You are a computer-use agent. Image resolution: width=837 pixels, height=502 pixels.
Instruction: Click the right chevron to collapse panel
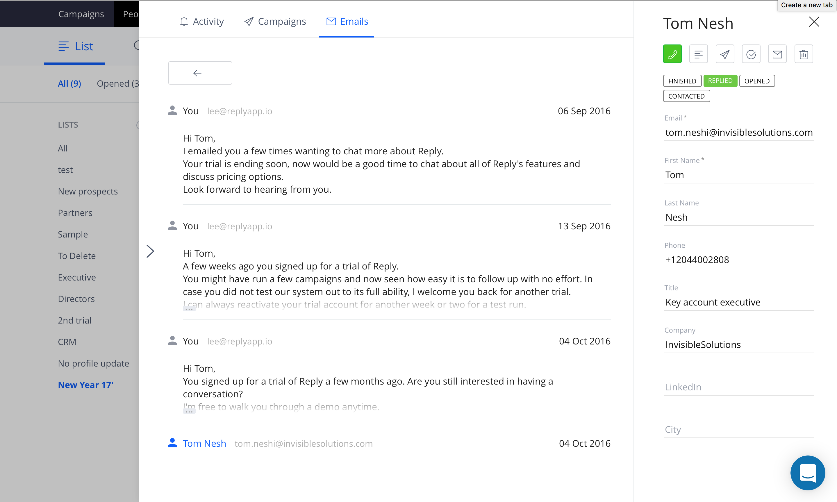pos(150,251)
